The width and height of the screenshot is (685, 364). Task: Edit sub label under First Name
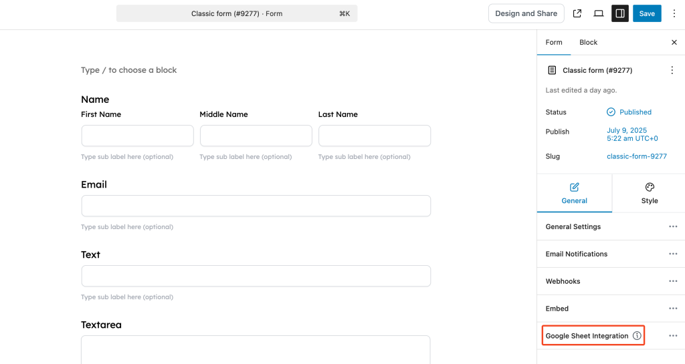tap(127, 157)
